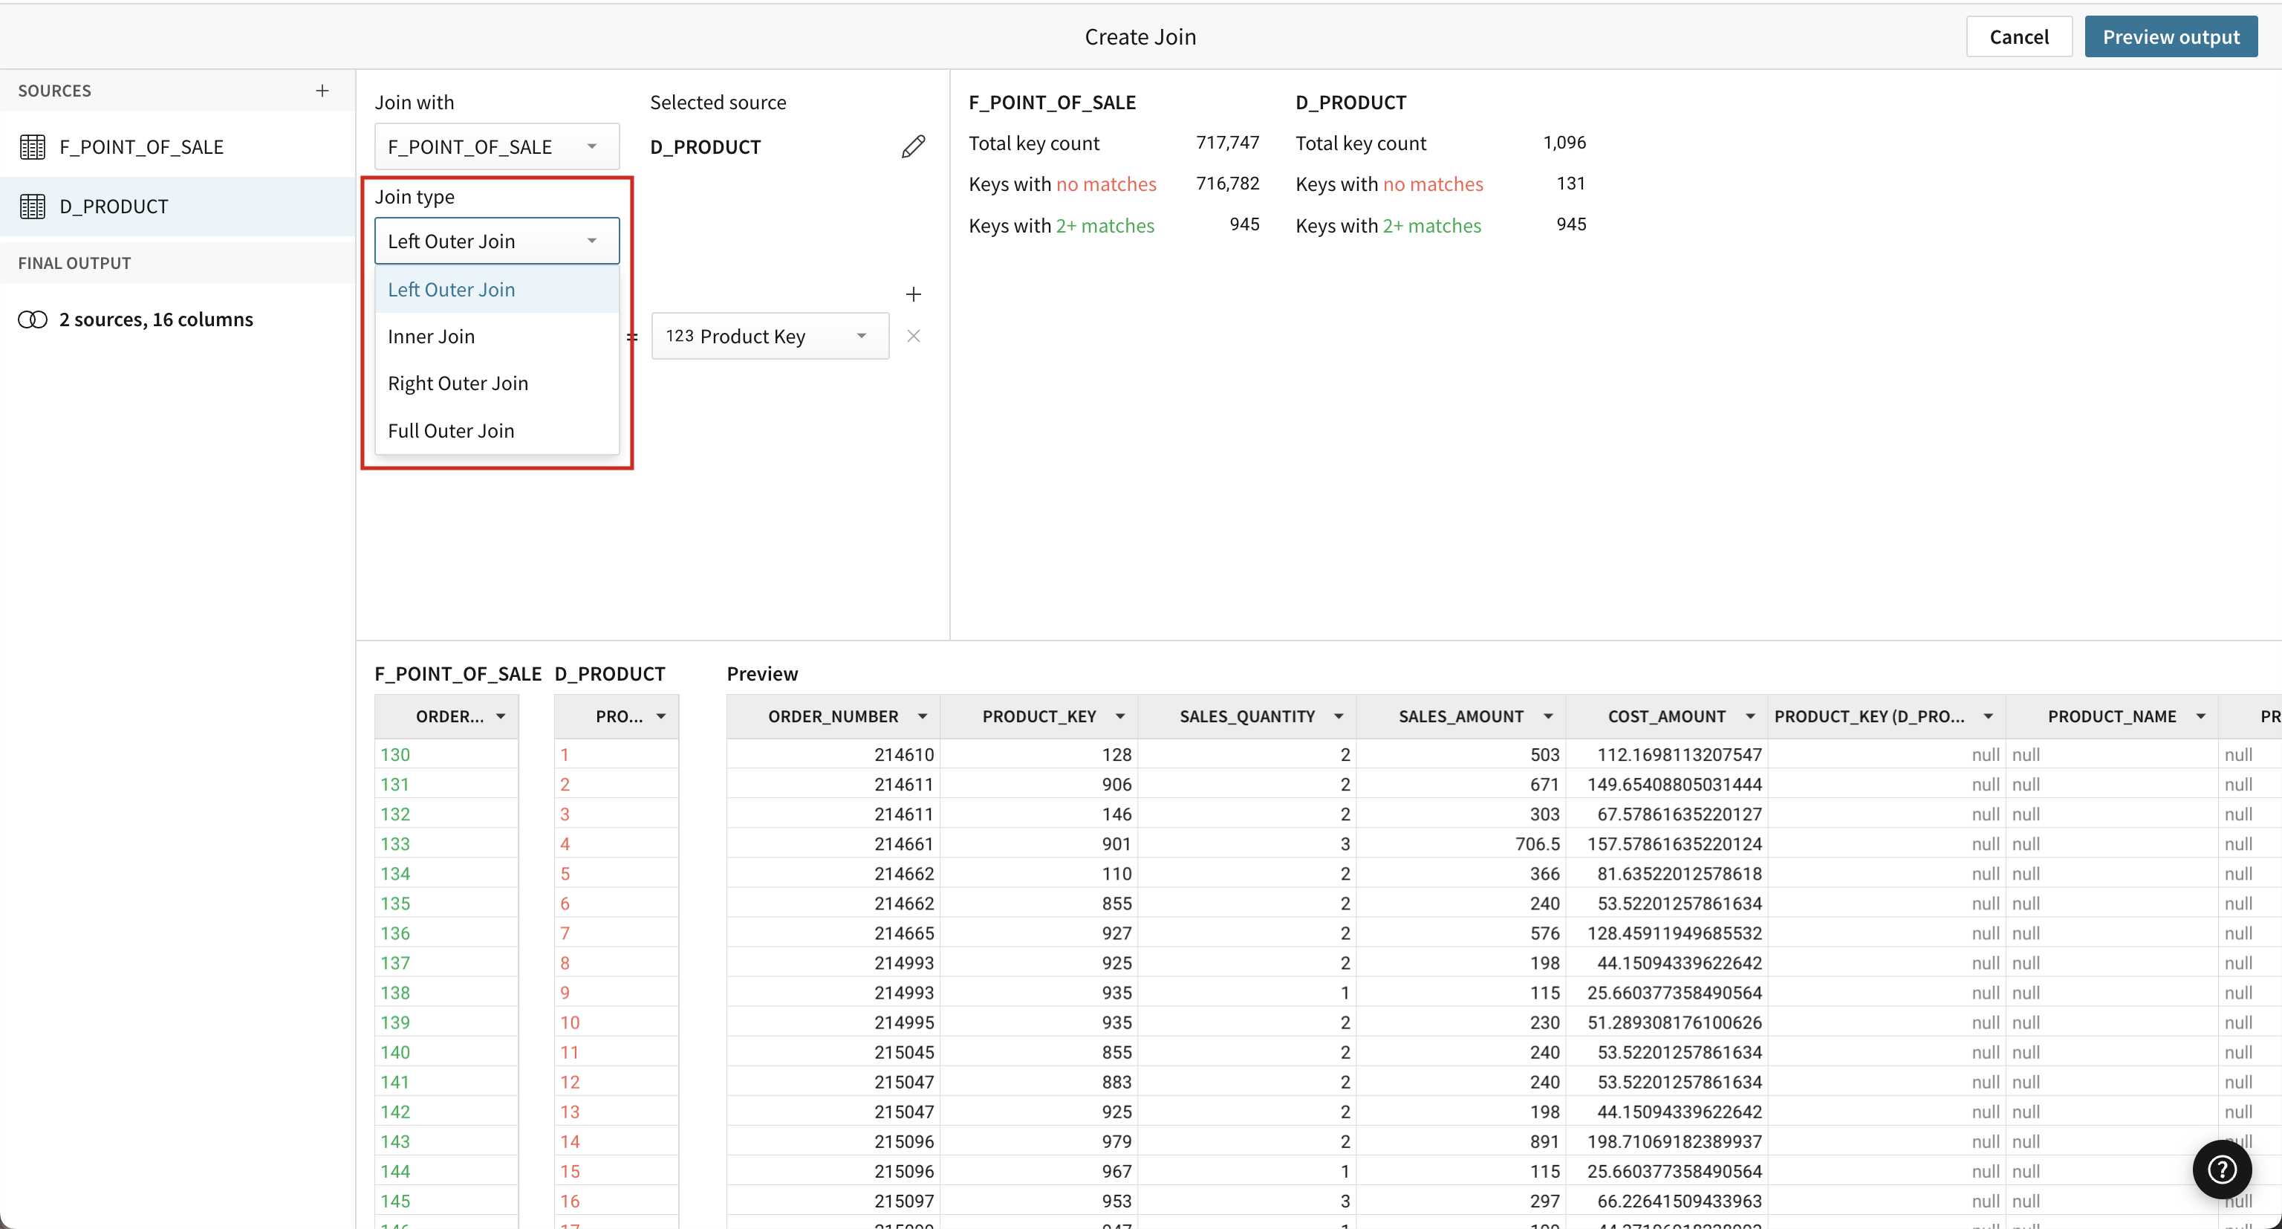Choose Full Outer Join option
The height and width of the screenshot is (1229, 2282).
point(497,431)
